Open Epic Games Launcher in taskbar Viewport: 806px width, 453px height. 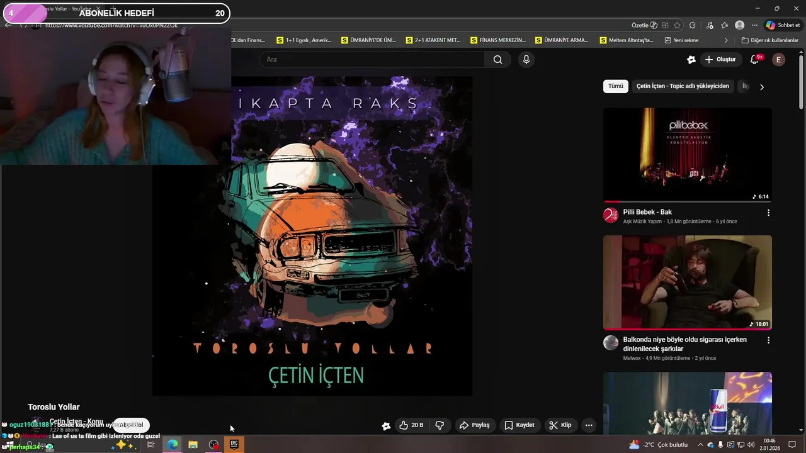pyautogui.click(x=234, y=444)
